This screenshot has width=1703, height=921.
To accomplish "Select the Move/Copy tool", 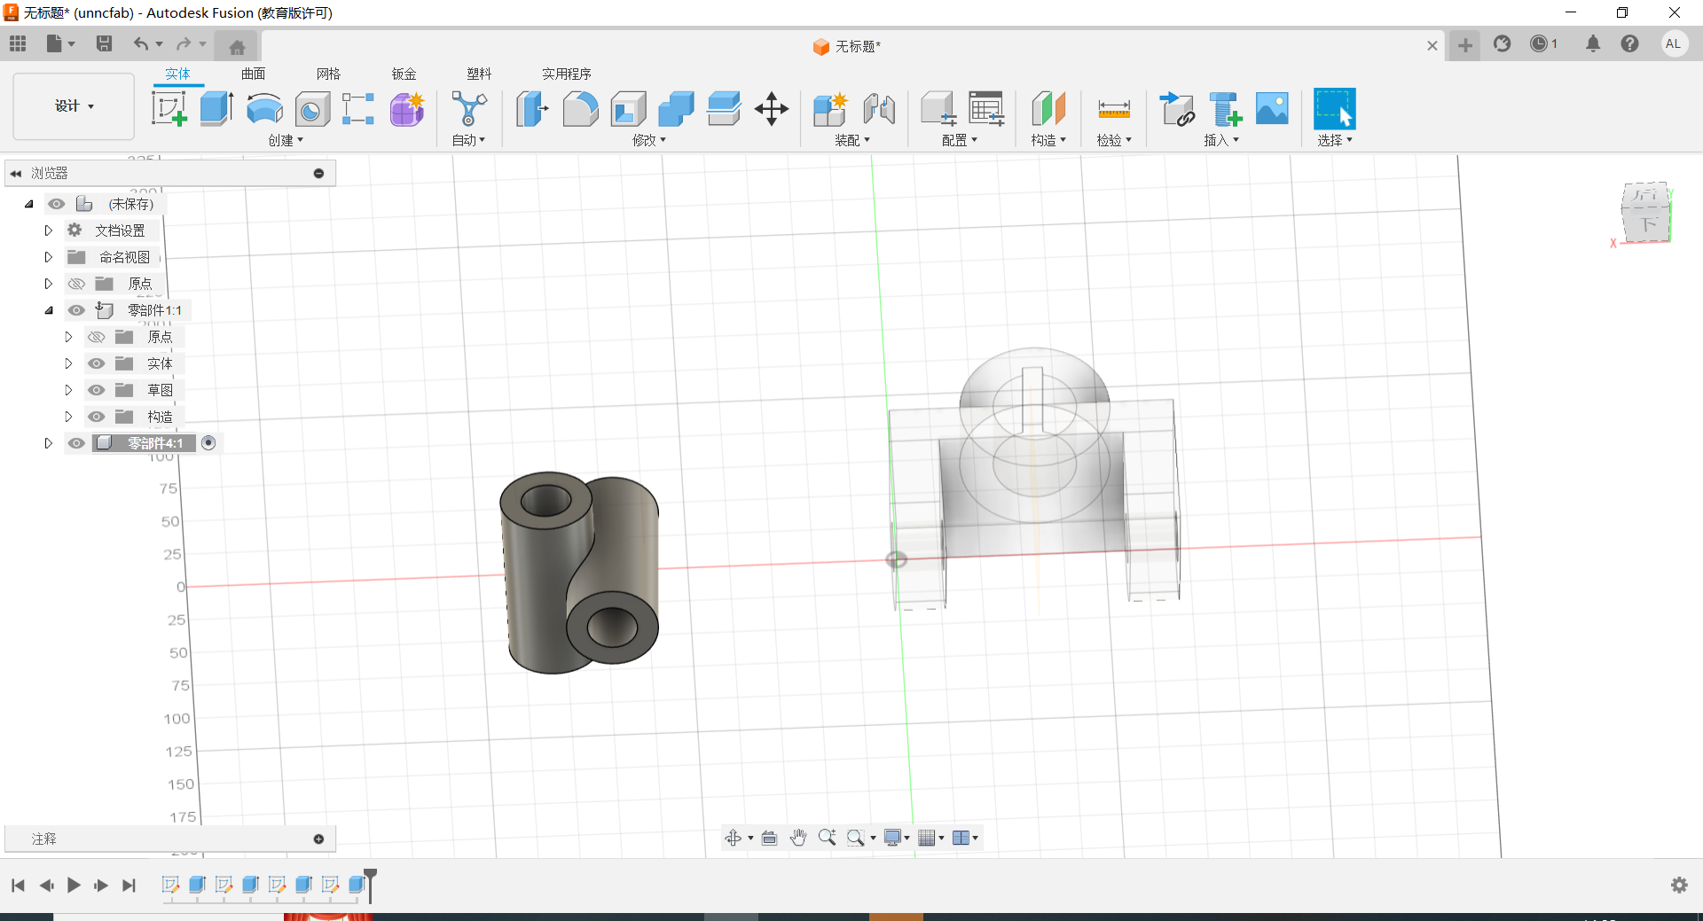I will [771, 109].
